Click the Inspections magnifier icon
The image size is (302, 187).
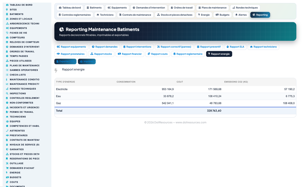[x=7, y=93]
